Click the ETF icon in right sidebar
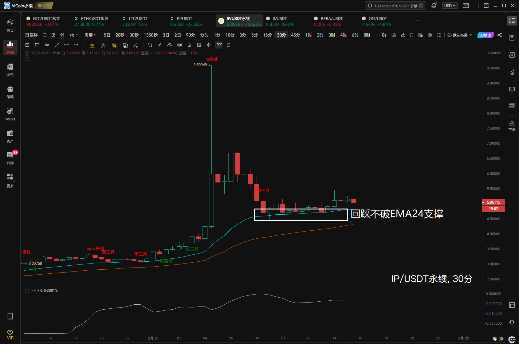The width and height of the screenshot is (519, 344). click(x=512, y=106)
